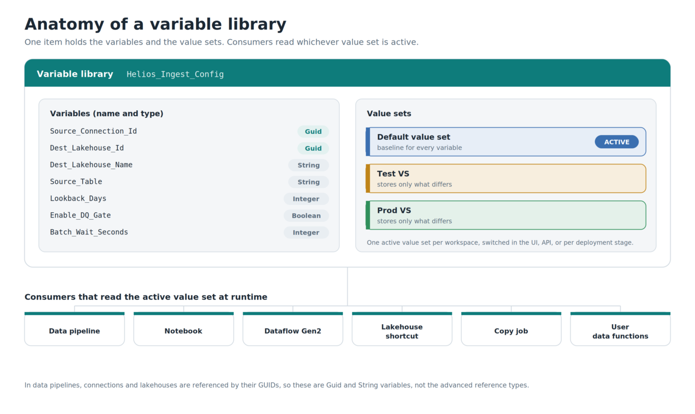The width and height of the screenshot is (695, 414).
Task: Click the subtitle about one item holding variables
Action: click(x=222, y=42)
